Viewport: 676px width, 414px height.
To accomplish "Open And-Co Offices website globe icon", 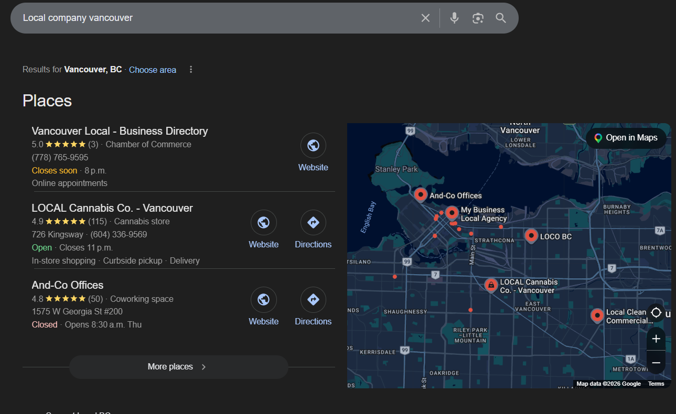I will pos(264,300).
